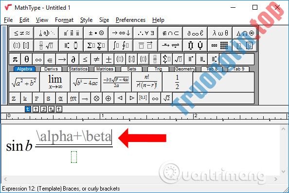Click the horizontal scrollbar left arrow
Image resolution: width=289 pixels, height=193 pixels.
coord(5,179)
